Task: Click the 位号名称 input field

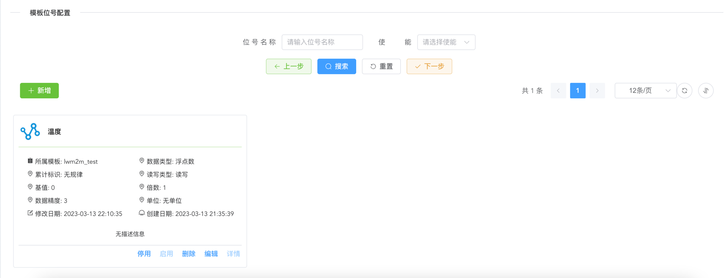Action: [x=322, y=42]
